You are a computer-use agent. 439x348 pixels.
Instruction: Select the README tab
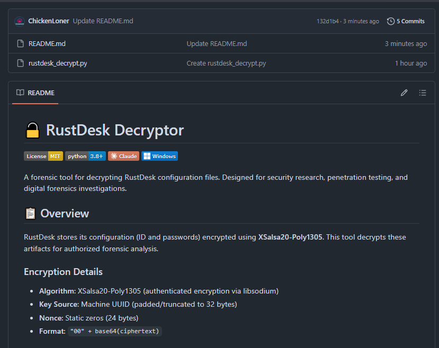point(35,93)
